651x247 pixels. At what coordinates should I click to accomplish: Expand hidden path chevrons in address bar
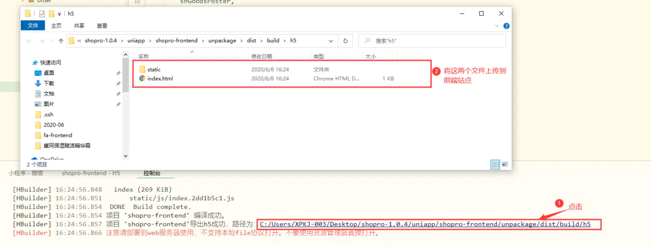80,41
